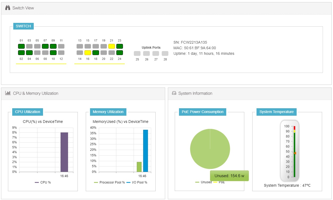Select uplink port 25
The image size is (333, 200).
[x=137, y=53]
